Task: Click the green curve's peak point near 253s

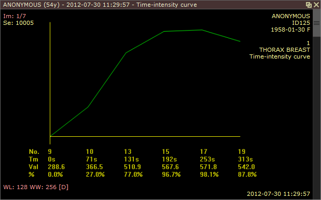Action: [202, 30]
